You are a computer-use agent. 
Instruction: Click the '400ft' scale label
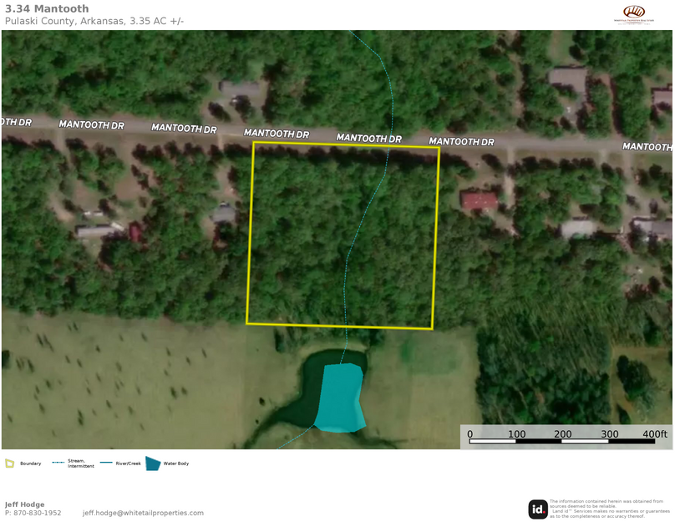(655, 433)
